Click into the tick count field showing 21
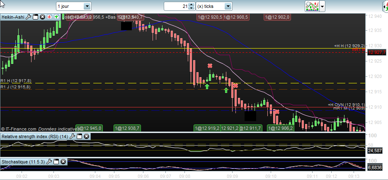Viewport: 388px width, 180px height. [x=176, y=7]
